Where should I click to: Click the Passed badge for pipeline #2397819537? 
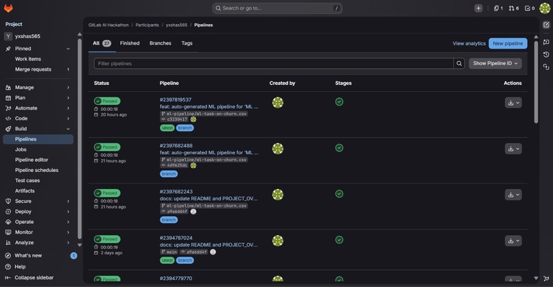click(107, 101)
